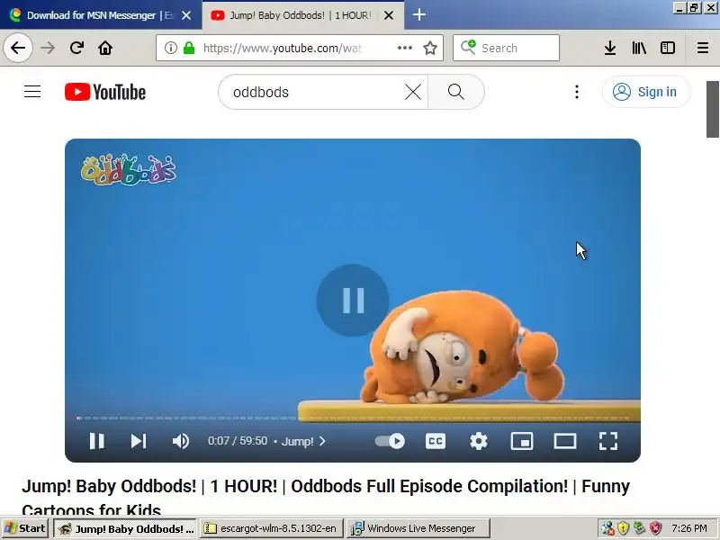Focus the browser Search box
720x540 pixels.
pos(506,48)
